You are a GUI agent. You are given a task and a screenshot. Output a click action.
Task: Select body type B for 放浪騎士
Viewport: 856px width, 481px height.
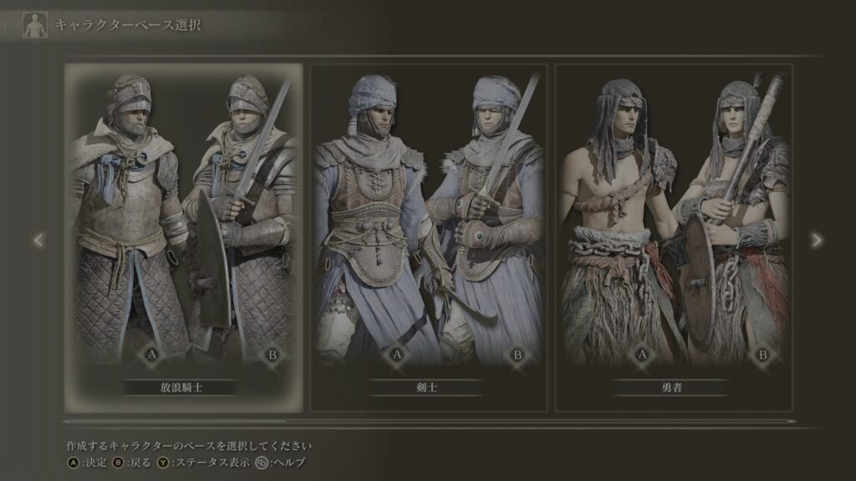click(x=273, y=355)
